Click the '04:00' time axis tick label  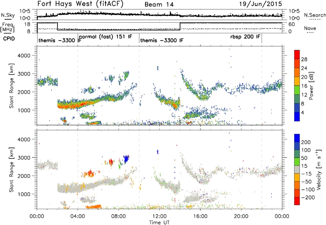coord(77,216)
